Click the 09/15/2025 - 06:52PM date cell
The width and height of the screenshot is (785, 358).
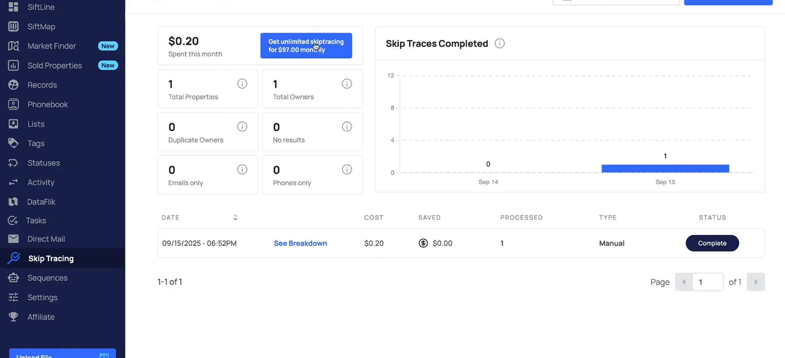[199, 243]
